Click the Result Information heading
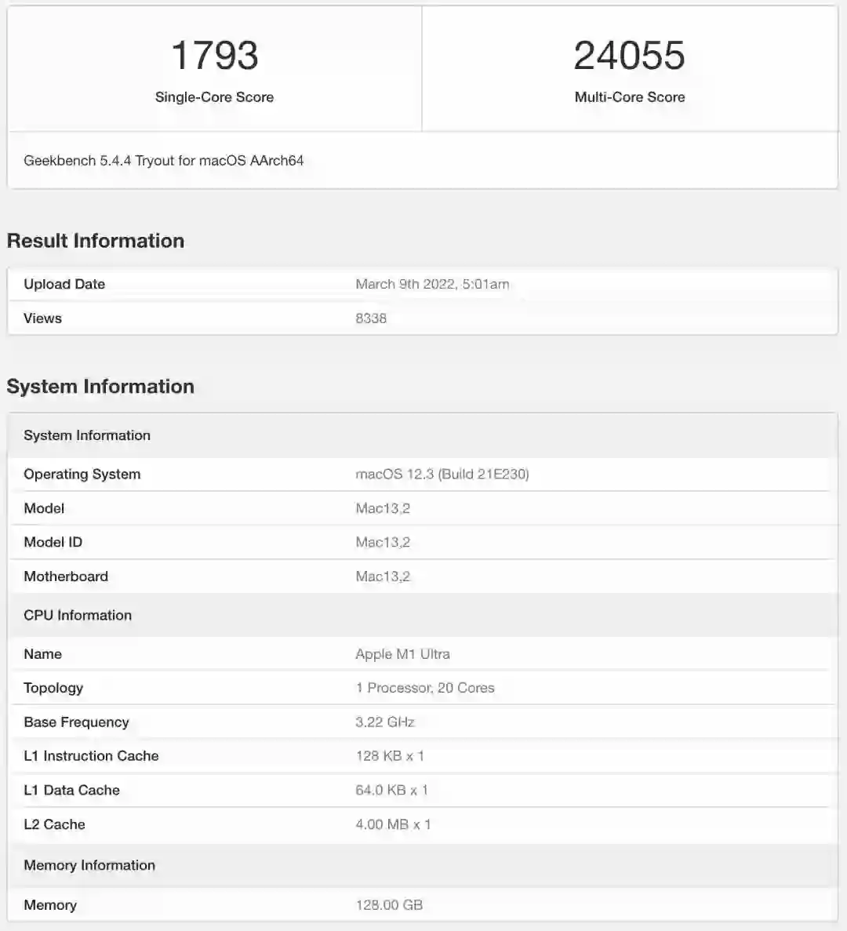The width and height of the screenshot is (847, 931). pos(96,241)
